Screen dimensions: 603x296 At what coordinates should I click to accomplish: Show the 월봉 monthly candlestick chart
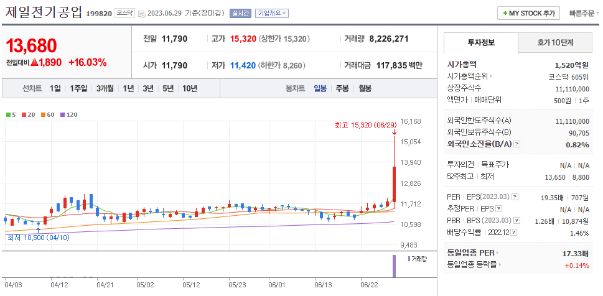pyautogui.click(x=365, y=88)
